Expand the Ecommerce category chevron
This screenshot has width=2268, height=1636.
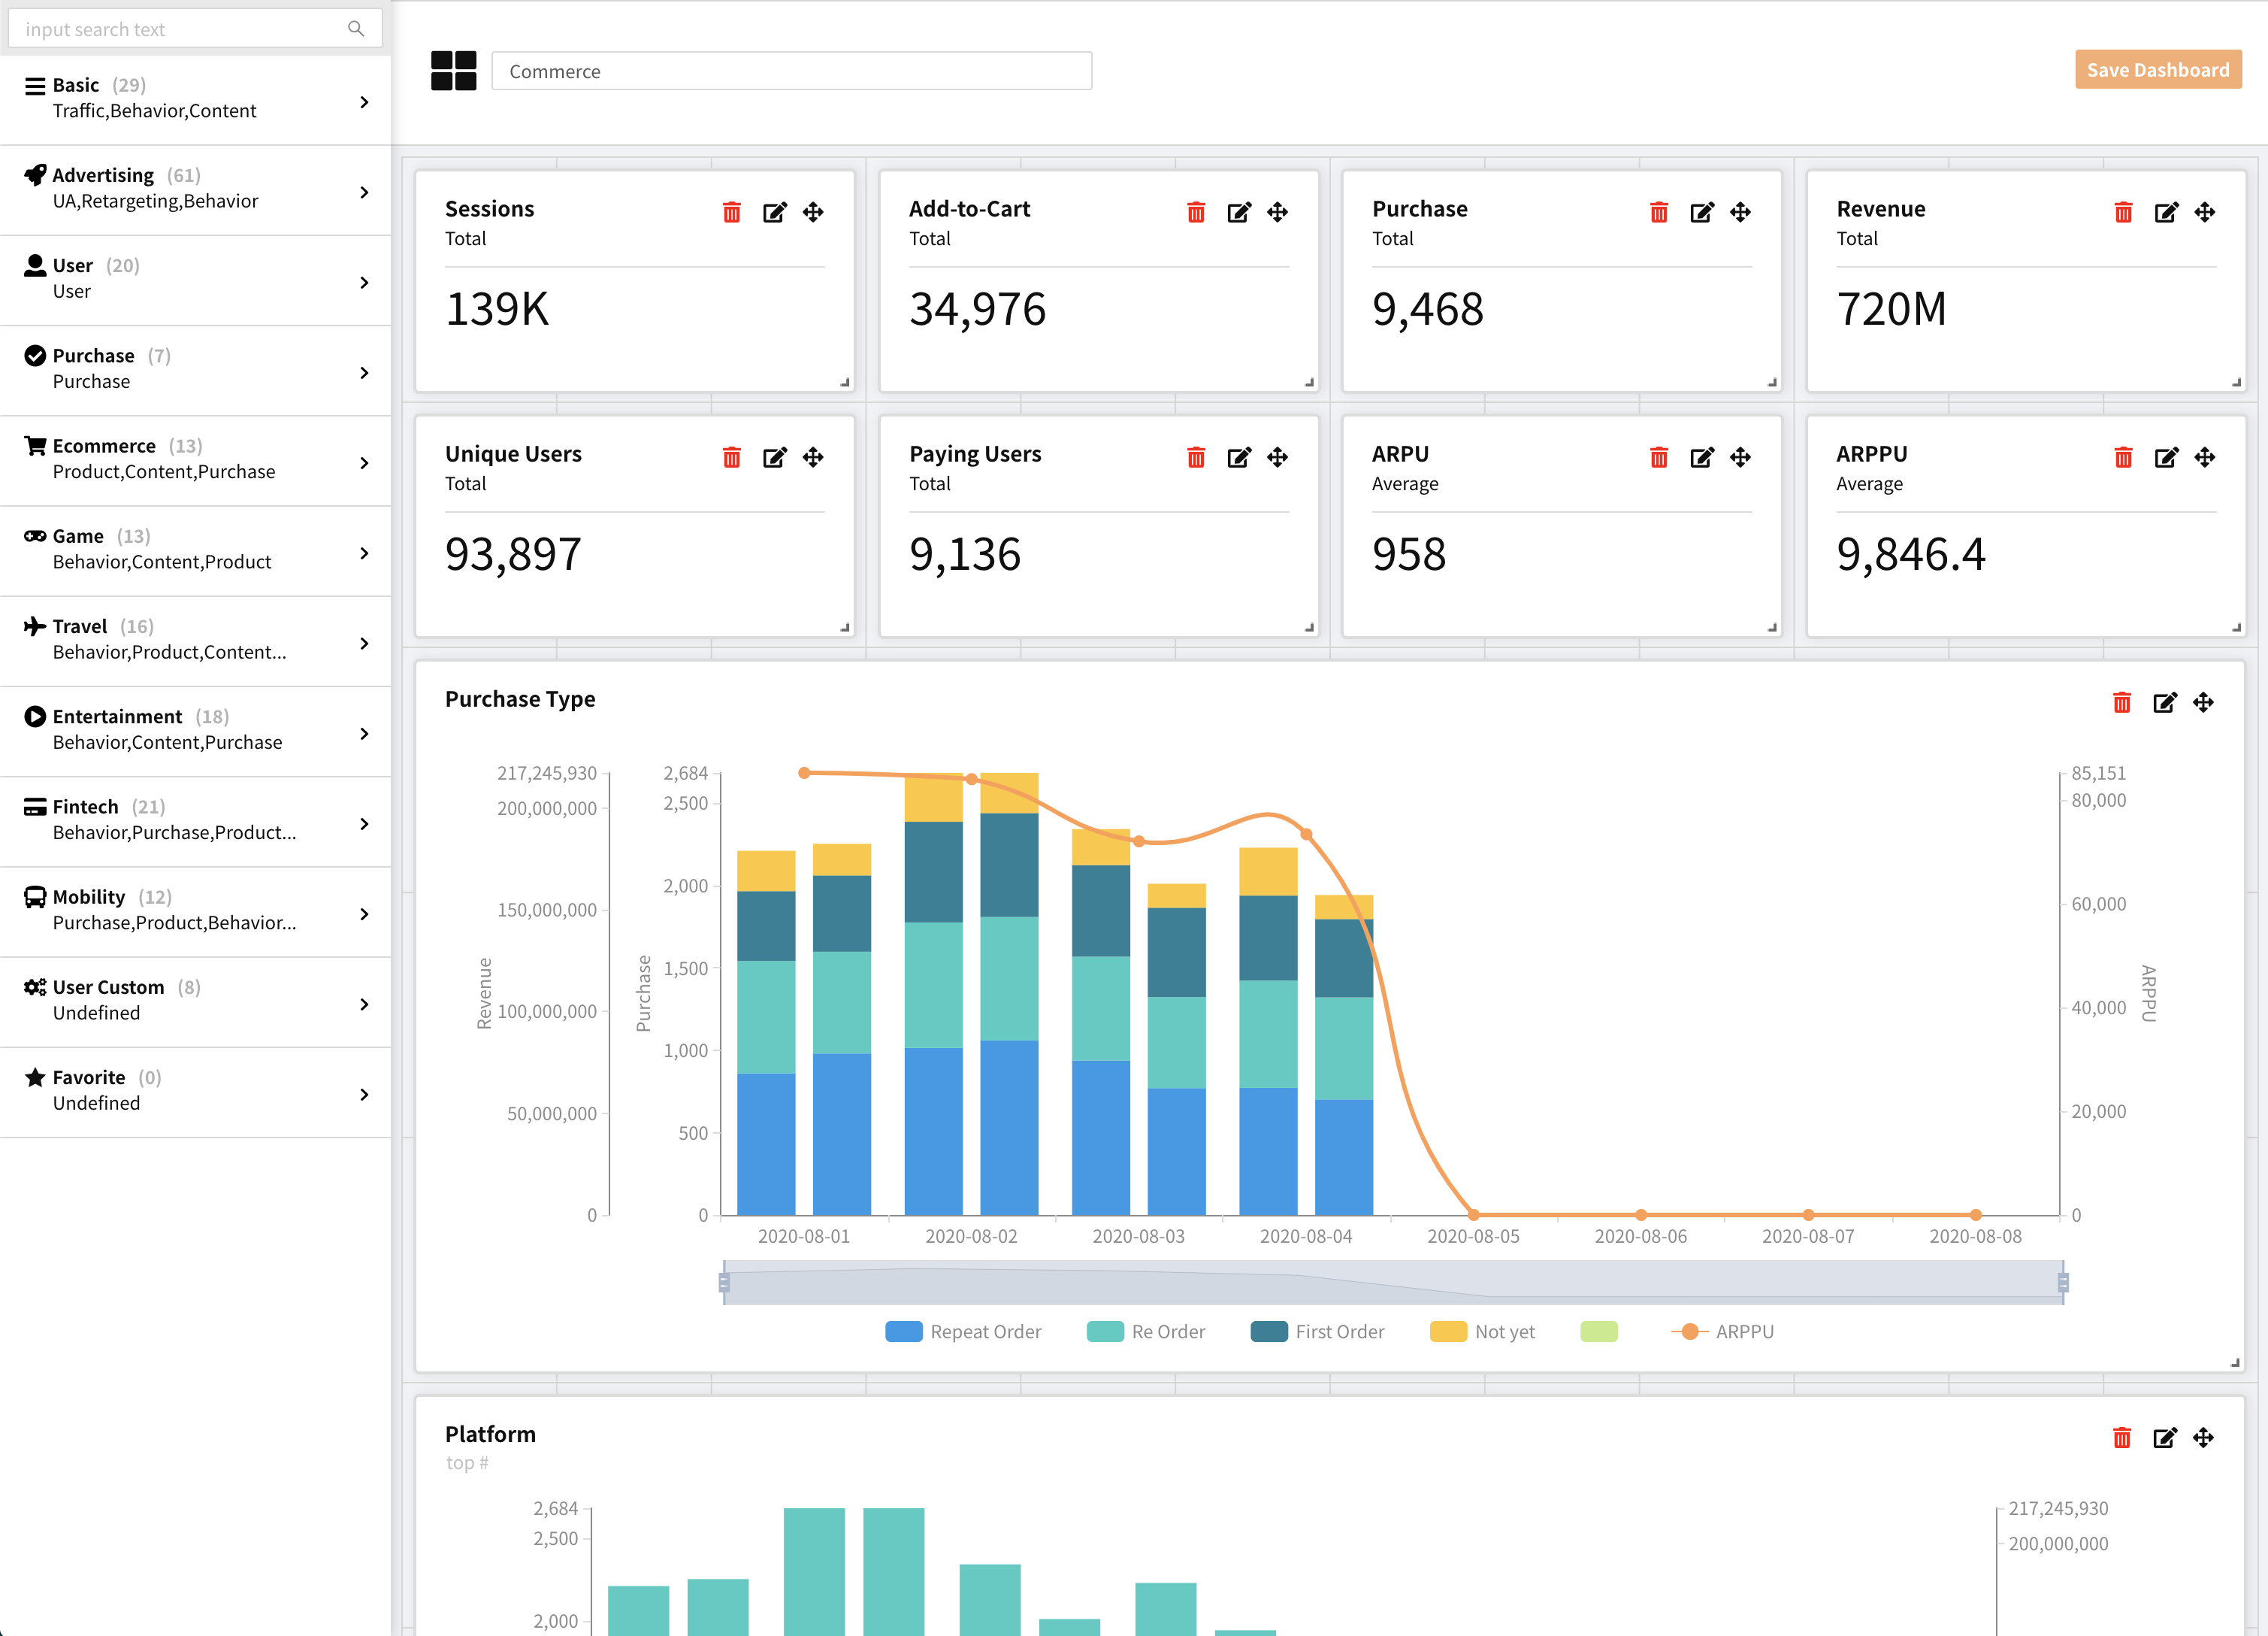point(364,462)
